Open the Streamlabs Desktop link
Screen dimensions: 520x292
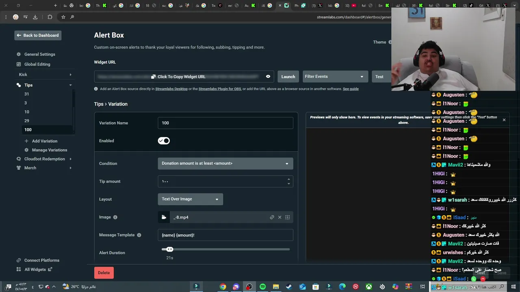(x=171, y=89)
